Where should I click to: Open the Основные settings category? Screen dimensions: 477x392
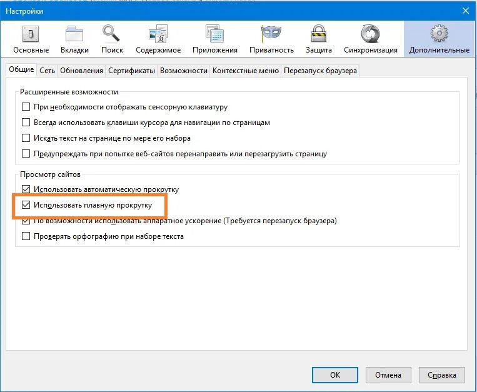(x=31, y=39)
